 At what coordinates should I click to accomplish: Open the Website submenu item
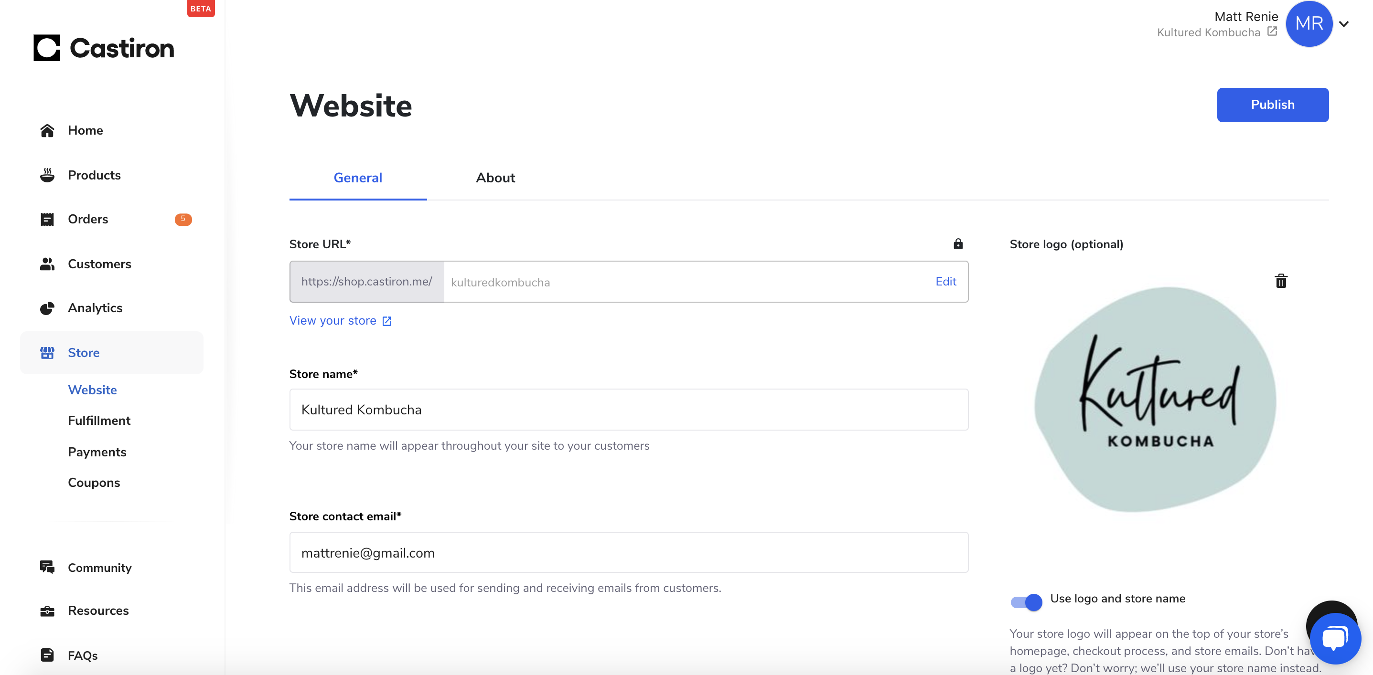tap(92, 390)
